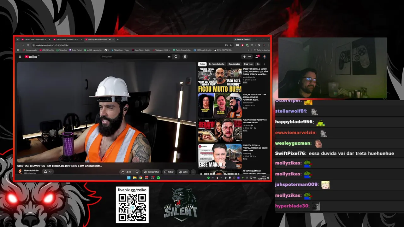The image size is (404, 227).
Task: Show next filter chips with right arrow
Action: click(264, 64)
